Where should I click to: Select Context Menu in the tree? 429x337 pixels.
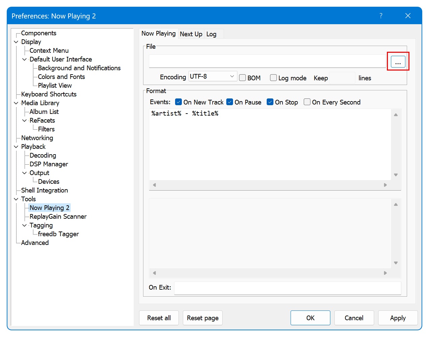click(x=49, y=50)
